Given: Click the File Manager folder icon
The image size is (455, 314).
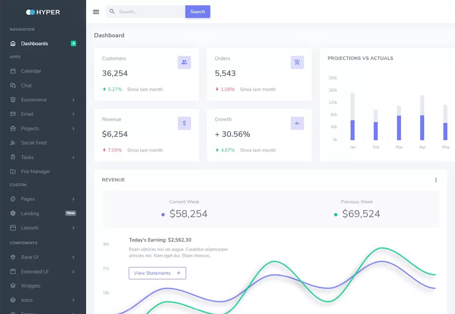Looking at the screenshot, I should (13, 172).
